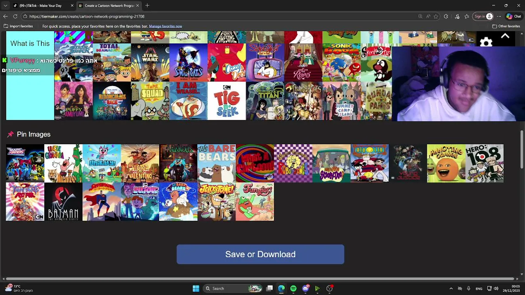This screenshot has width=525, height=295.
Task: Click the horizontal scrollbar at page bottom
Action: pos(261,279)
